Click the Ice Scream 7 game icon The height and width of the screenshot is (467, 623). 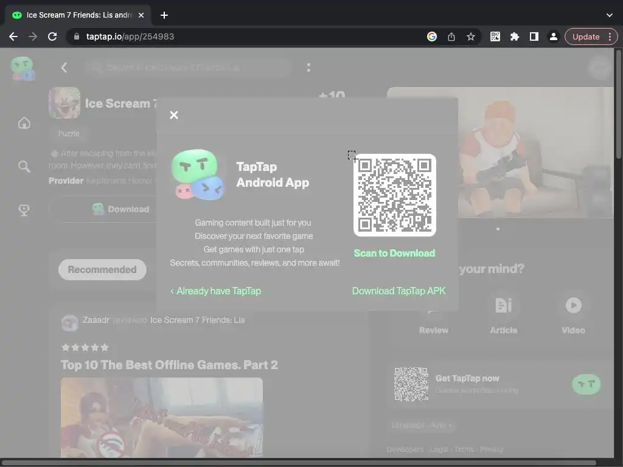[x=64, y=103]
